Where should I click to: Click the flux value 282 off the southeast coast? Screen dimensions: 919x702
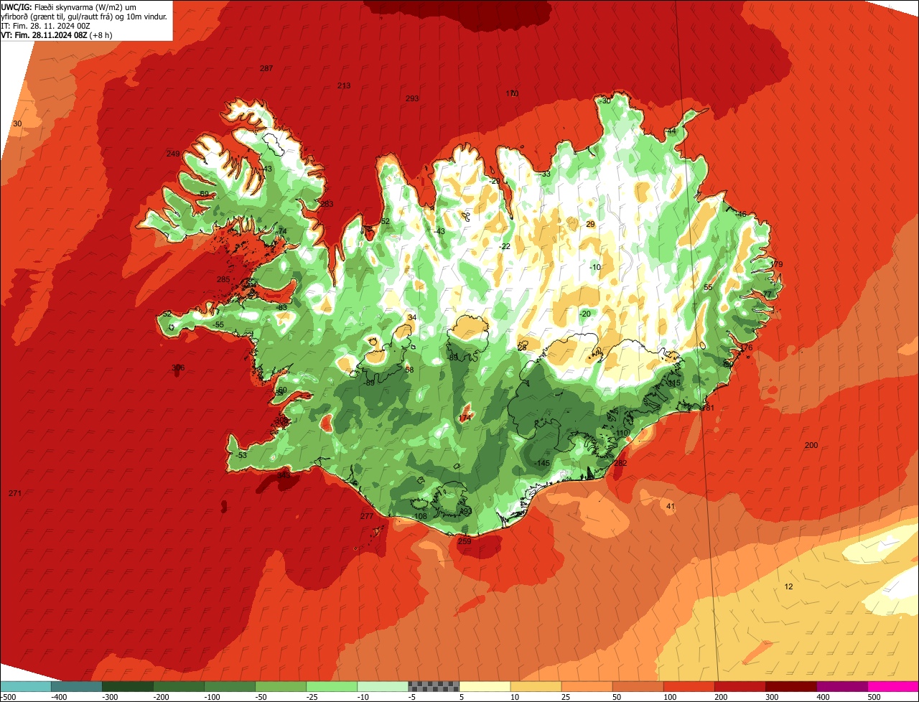620,464
